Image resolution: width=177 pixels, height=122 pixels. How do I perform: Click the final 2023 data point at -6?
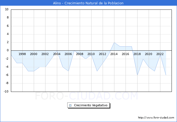[166, 75]
